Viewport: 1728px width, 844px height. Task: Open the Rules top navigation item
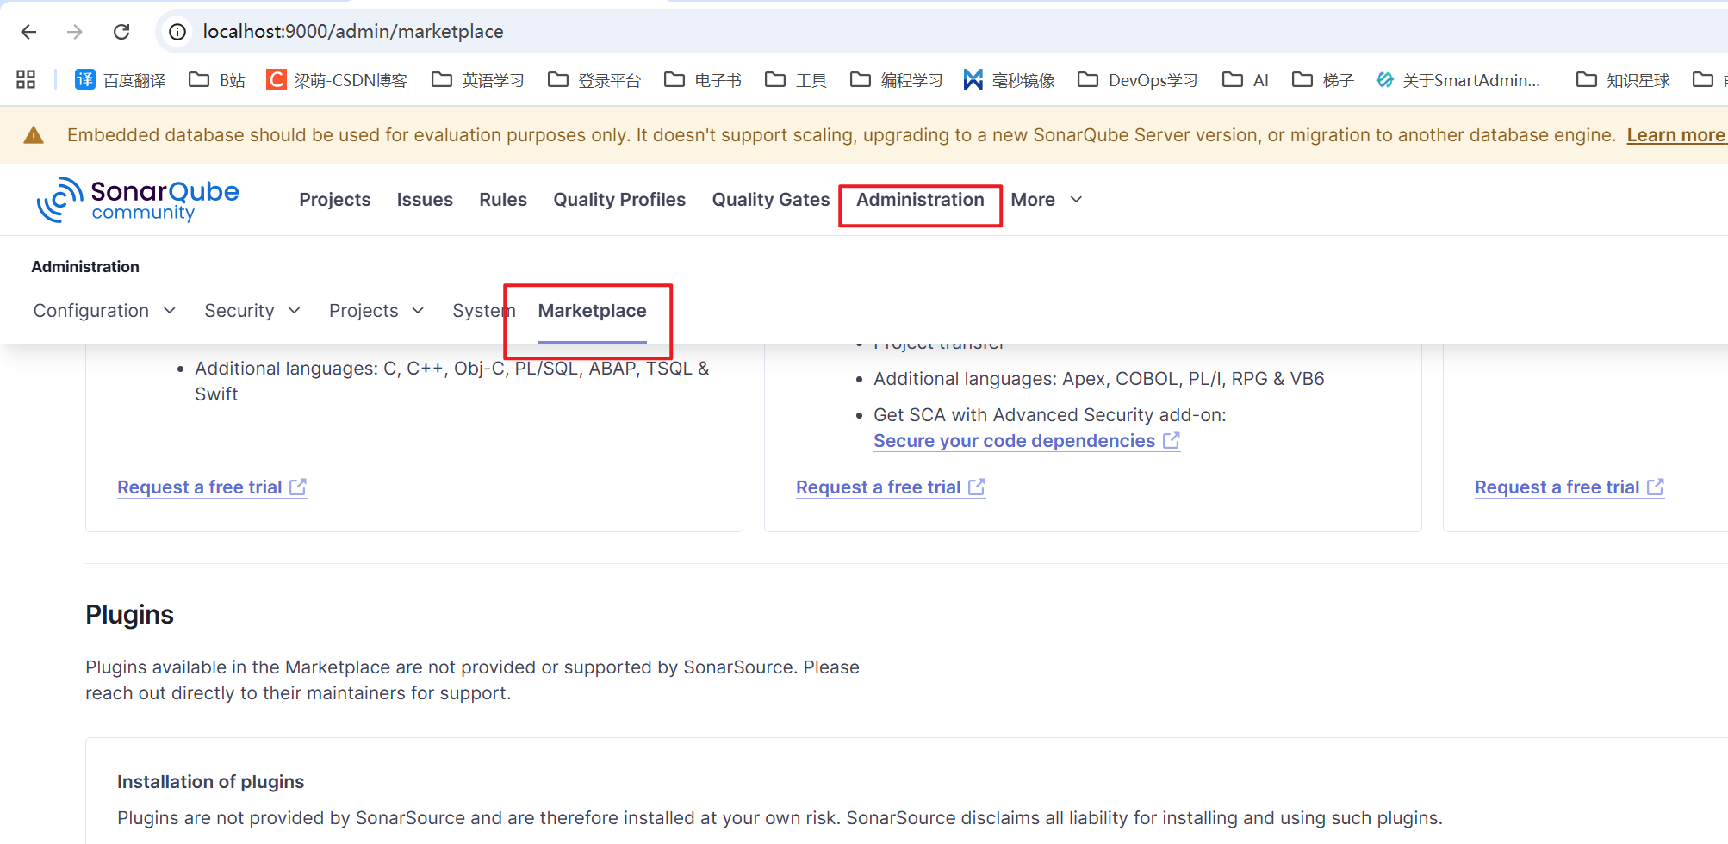pos(503,200)
